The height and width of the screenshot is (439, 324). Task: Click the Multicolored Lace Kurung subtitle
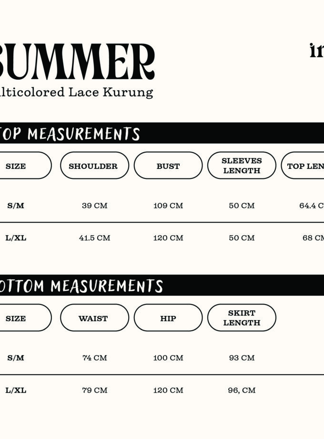click(x=76, y=92)
